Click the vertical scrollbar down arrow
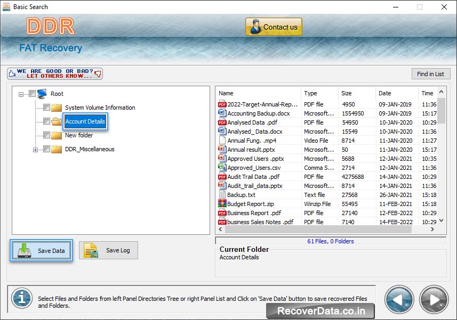The image size is (457, 320). point(441,220)
